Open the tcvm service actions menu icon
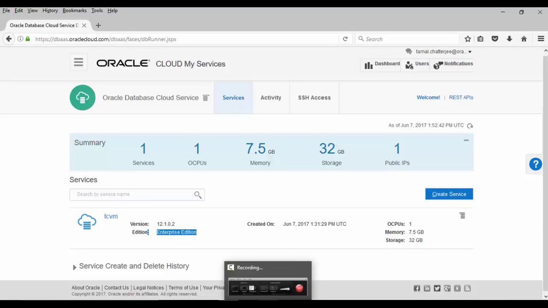548x308 pixels. pyautogui.click(x=462, y=215)
